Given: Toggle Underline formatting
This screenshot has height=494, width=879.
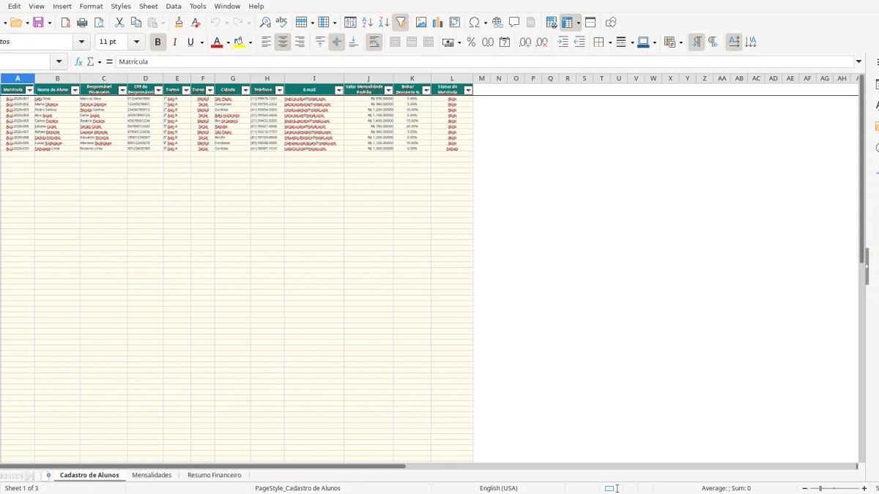Looking at the screenshot, I should click(x=190, y=42).
